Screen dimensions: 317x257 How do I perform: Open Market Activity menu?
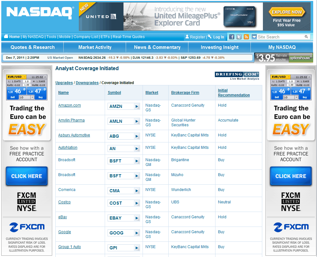[x=95, y=47]
